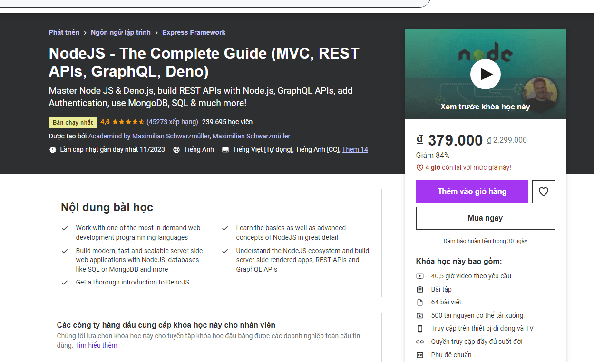This screenshot has height=362, width=594.
Task: Click the last-updated badge icon
Action: (53, 150)
